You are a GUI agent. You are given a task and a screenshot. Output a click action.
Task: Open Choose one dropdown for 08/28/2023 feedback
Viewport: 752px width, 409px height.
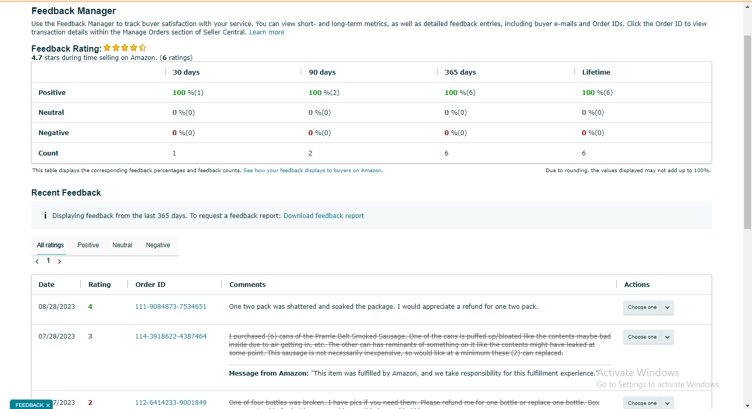pos(648,308)
